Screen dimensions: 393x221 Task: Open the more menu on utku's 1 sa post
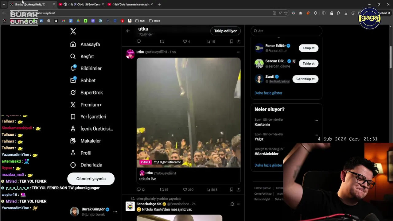pos(239,52)
